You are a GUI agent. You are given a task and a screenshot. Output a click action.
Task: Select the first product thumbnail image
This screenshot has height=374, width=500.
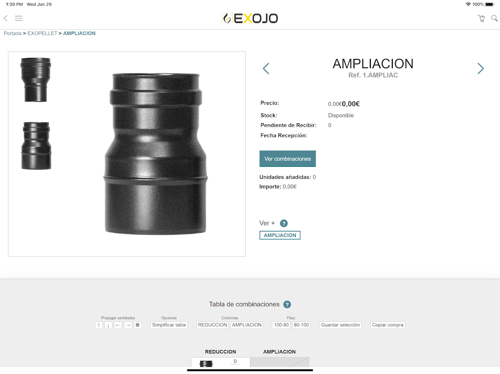tap(36, 80)
